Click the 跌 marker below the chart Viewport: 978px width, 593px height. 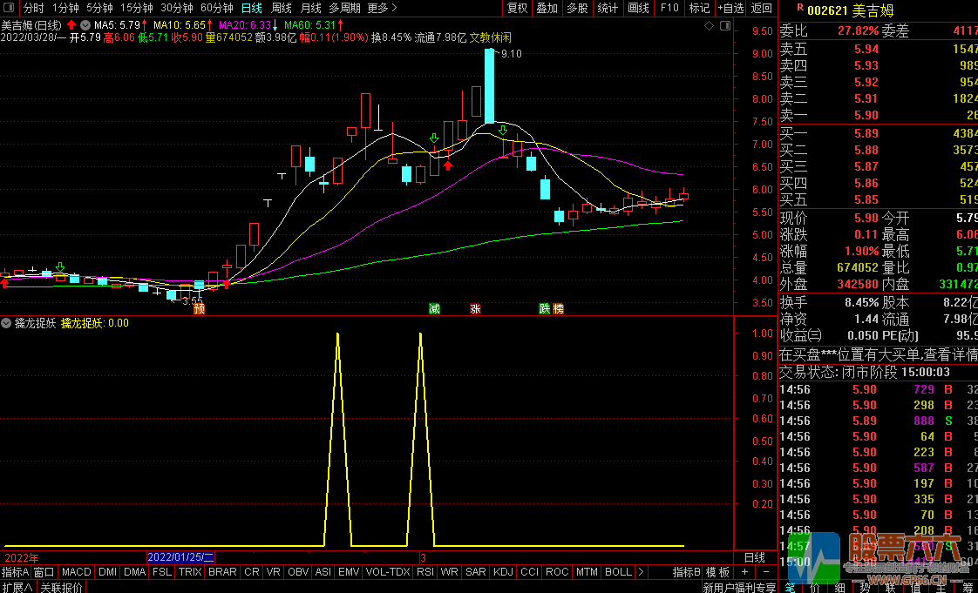click(x=545, y=308)
